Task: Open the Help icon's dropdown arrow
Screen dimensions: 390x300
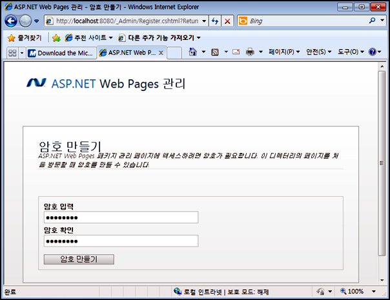Action: [x=379, y=52]
